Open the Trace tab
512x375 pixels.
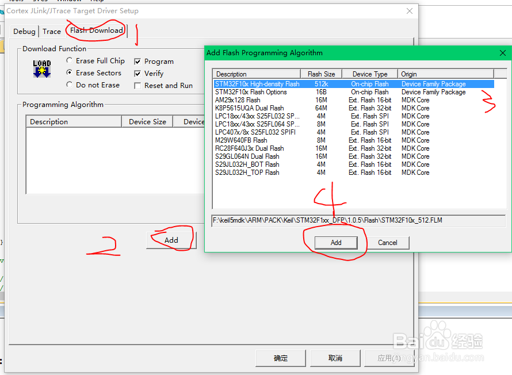52,31
